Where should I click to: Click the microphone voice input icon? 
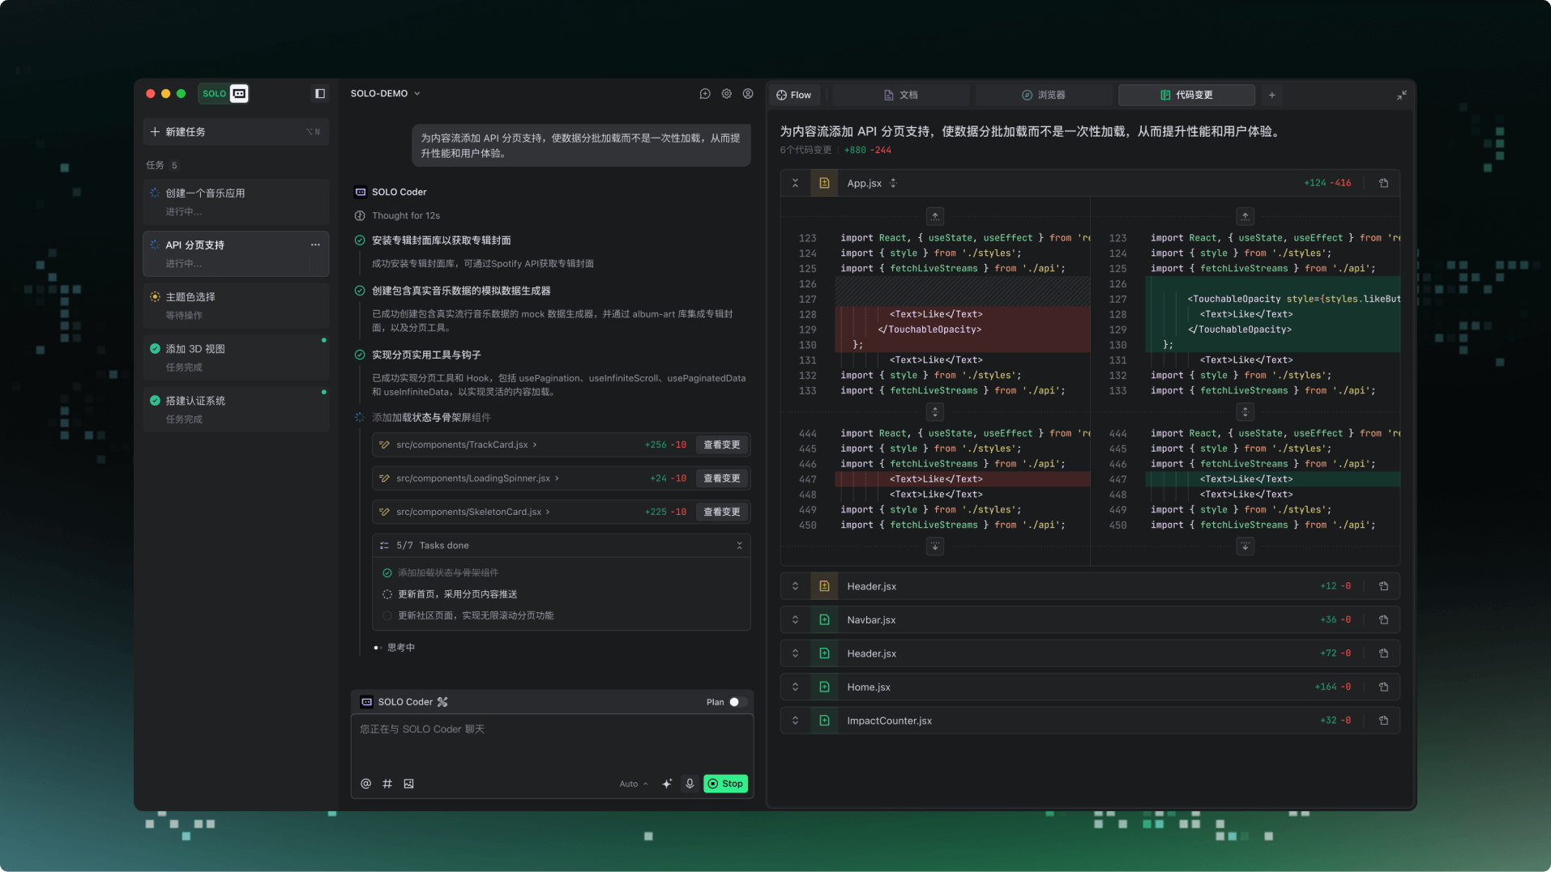690,784
